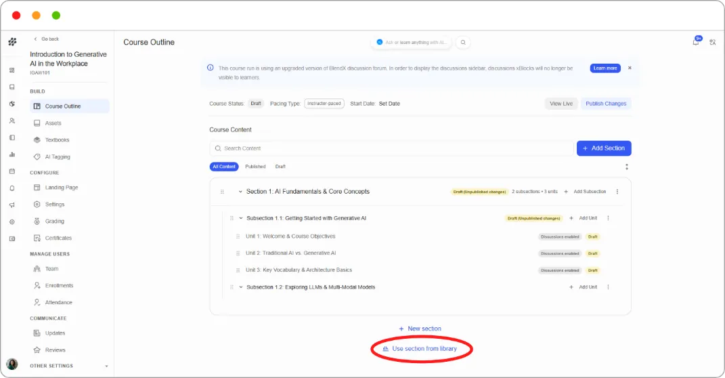The image size is (725, 378).
Task: Click Add Unit for Subsection 1.2
Action: (x=583, y=287)
